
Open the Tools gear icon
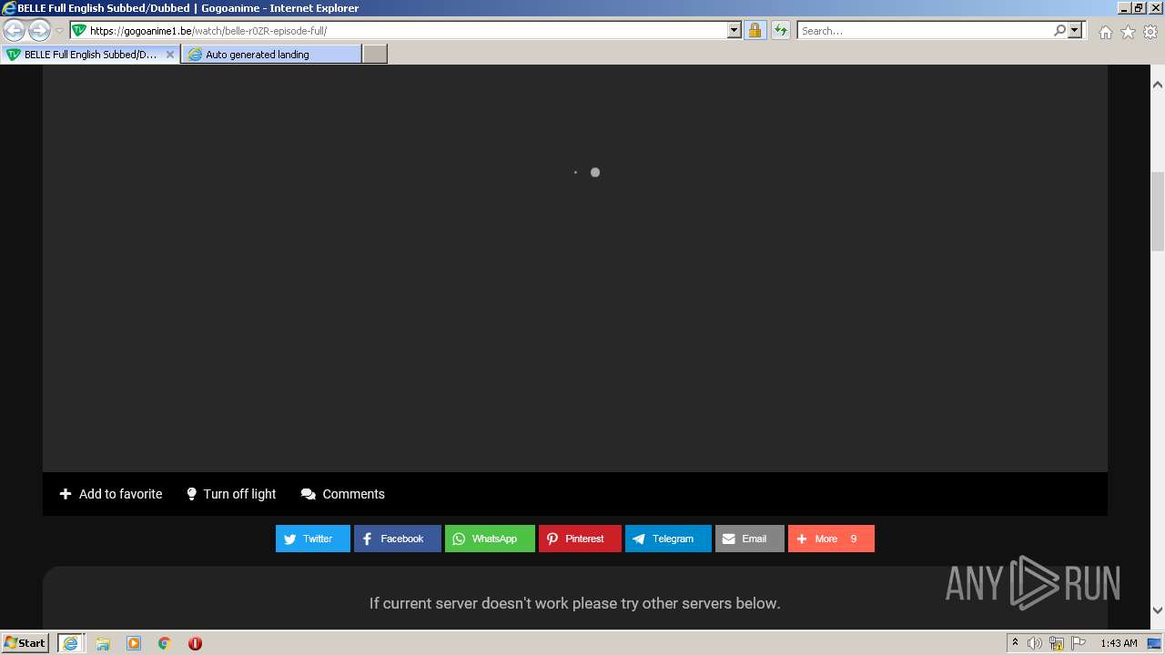point(1150,32)
